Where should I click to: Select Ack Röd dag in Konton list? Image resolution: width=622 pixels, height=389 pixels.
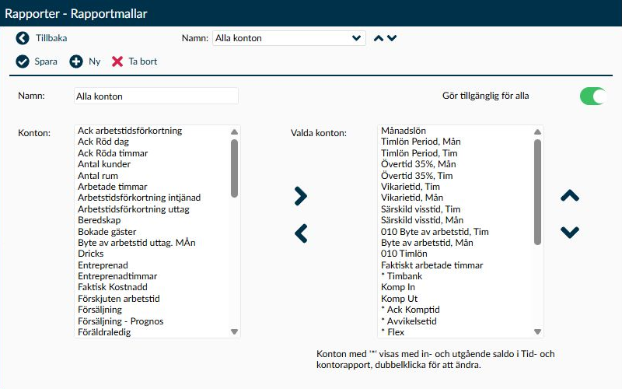coord(103,142)
